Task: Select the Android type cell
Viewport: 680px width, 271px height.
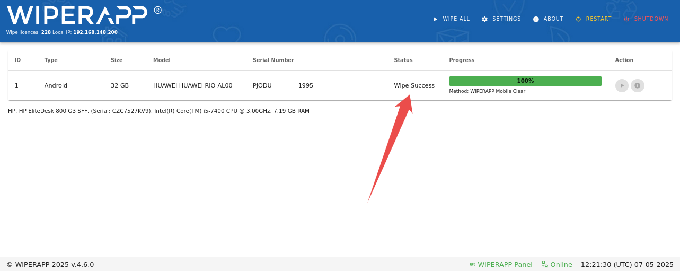Action: pyautogui.click(x=56, y=85)
